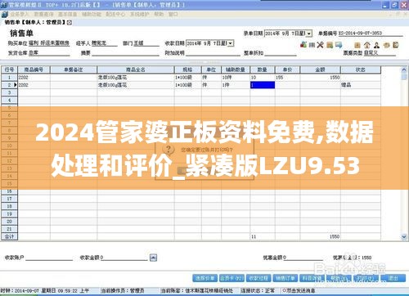Click the 商品全名 column header
The width and height of the screenshot is (409, 296).
coord(136,70)
